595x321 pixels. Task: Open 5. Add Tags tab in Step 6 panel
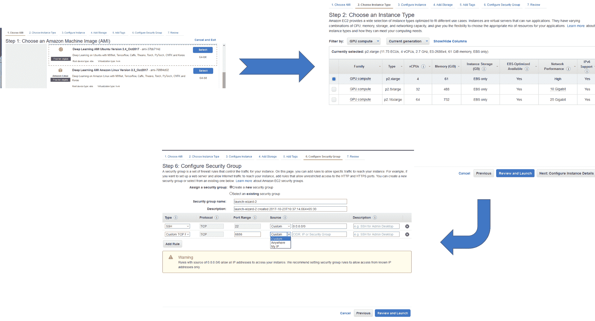click(x=290, y=157)
